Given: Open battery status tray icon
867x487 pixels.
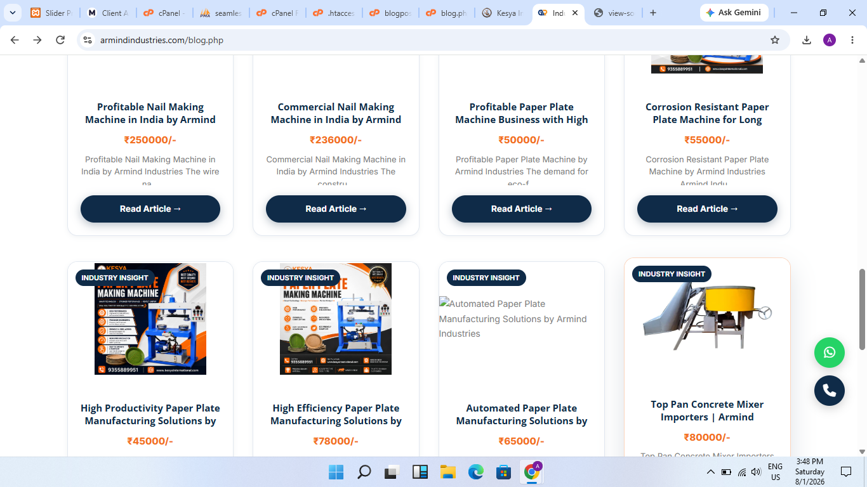Looking at the screenshot, I should click(726, 472).
